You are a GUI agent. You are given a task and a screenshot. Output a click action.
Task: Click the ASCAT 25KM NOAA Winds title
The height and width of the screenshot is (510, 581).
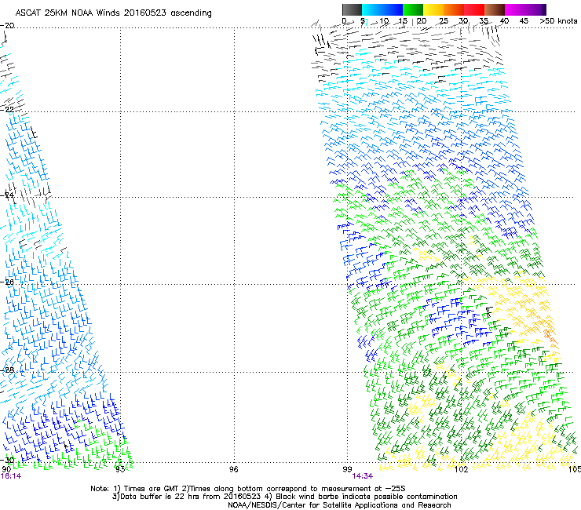113,13
